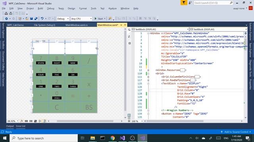
Task: Open the Server Explorer side tab
Action: pos(3,30)
